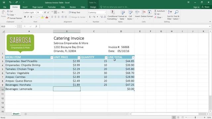Increase decimal places
The height and width of the screenshot is (119, 212).
[102, 17]
